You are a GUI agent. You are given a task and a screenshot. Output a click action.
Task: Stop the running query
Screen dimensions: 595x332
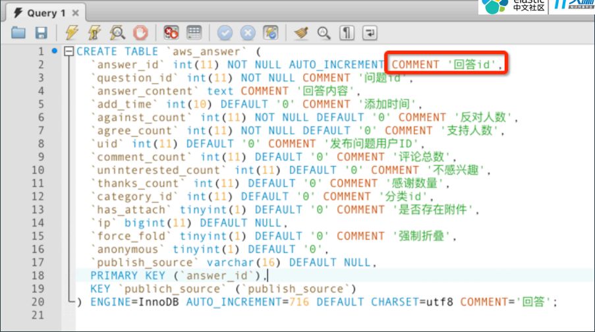[140, 33]
